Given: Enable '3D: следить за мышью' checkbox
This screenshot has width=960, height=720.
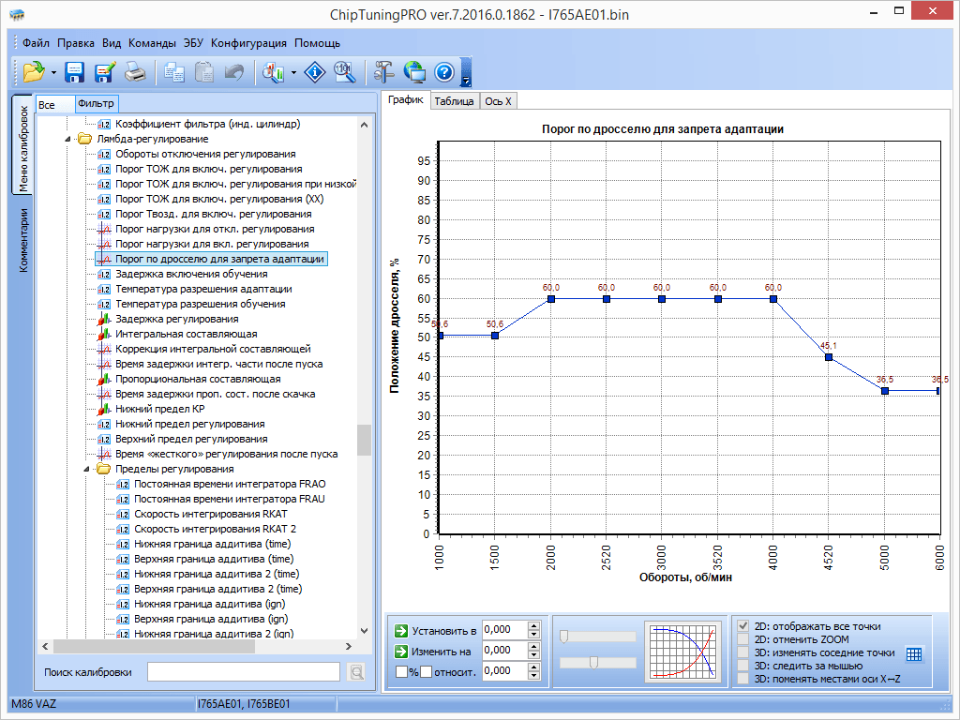Looking at the screenshot, I should [743, 666].
